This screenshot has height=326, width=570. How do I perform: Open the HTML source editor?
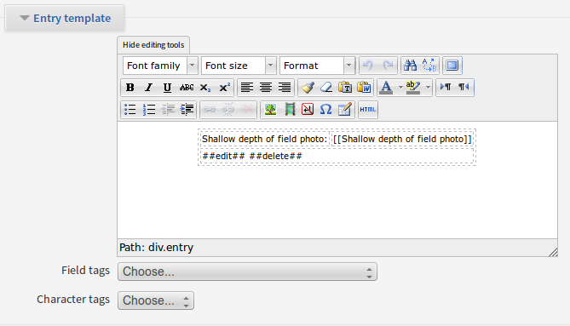[x=368, y=110]
